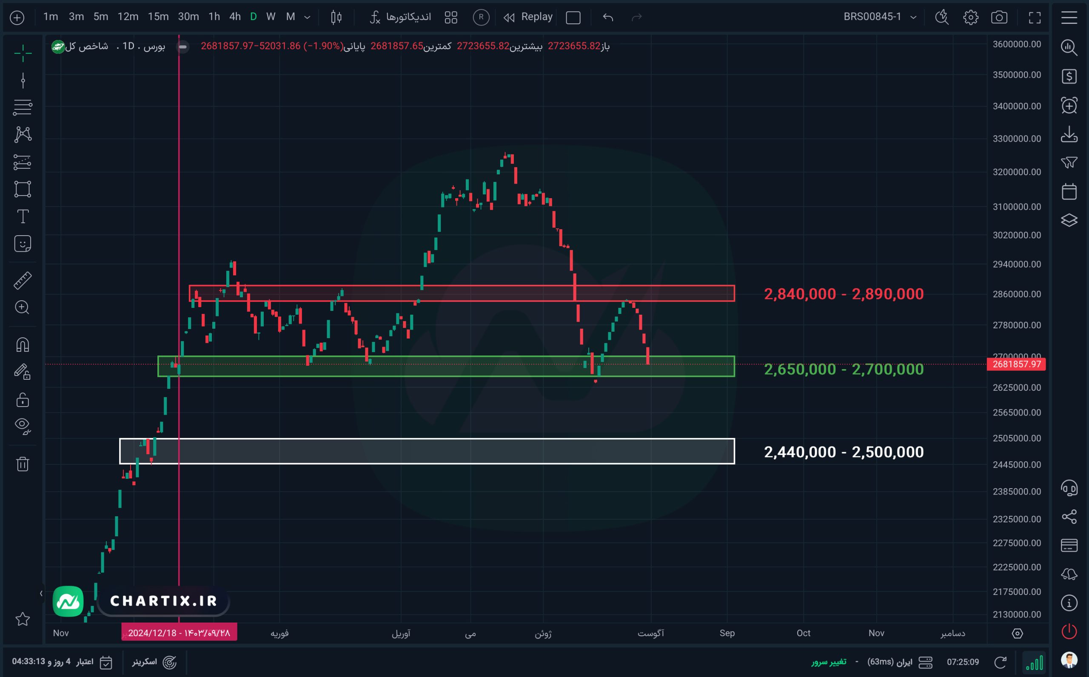Toggle the lock all drawings icon
The height and width of the screenshot is (677, 1089).
click(x=23, y=399)
